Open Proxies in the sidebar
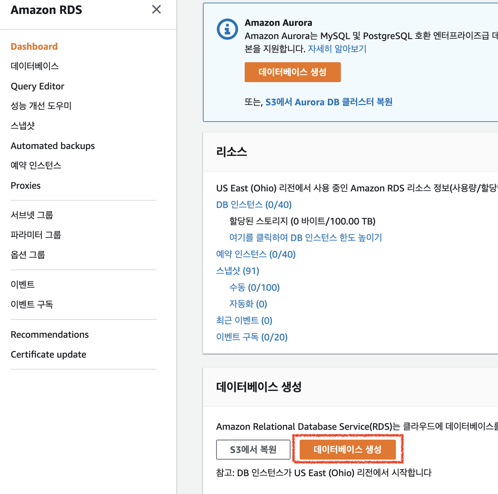 click(26, 185)
